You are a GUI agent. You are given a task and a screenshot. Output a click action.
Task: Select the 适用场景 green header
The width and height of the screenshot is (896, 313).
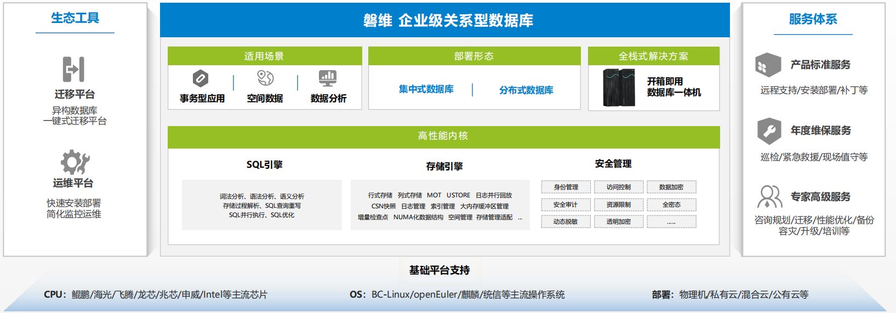tap(265, 56)
